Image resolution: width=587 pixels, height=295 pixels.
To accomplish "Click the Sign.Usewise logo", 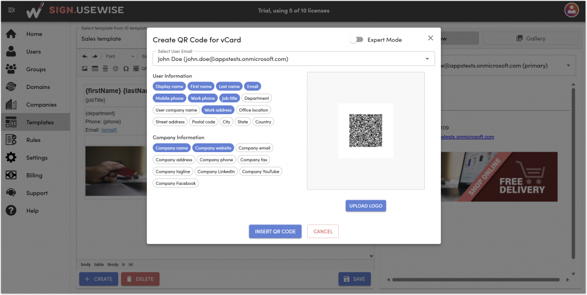I will point(75,10).
